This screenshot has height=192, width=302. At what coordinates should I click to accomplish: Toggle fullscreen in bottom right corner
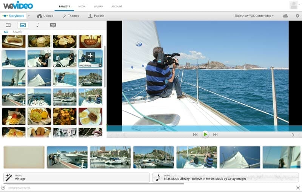[298, 187]
